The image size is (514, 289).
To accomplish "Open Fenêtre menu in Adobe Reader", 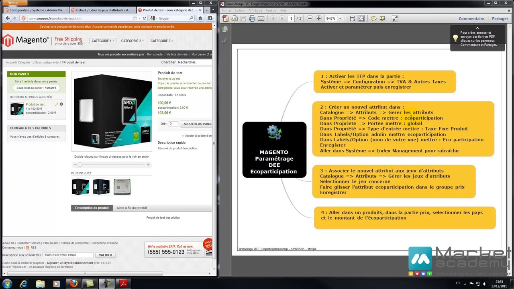I will pyautogui.click(x=271, y=10).
